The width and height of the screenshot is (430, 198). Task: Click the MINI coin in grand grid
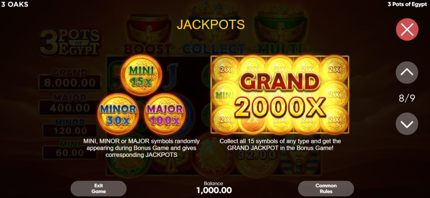point(224,95)
